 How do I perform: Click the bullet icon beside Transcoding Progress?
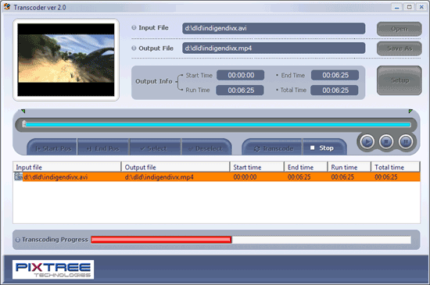click(x=18, y=240)
